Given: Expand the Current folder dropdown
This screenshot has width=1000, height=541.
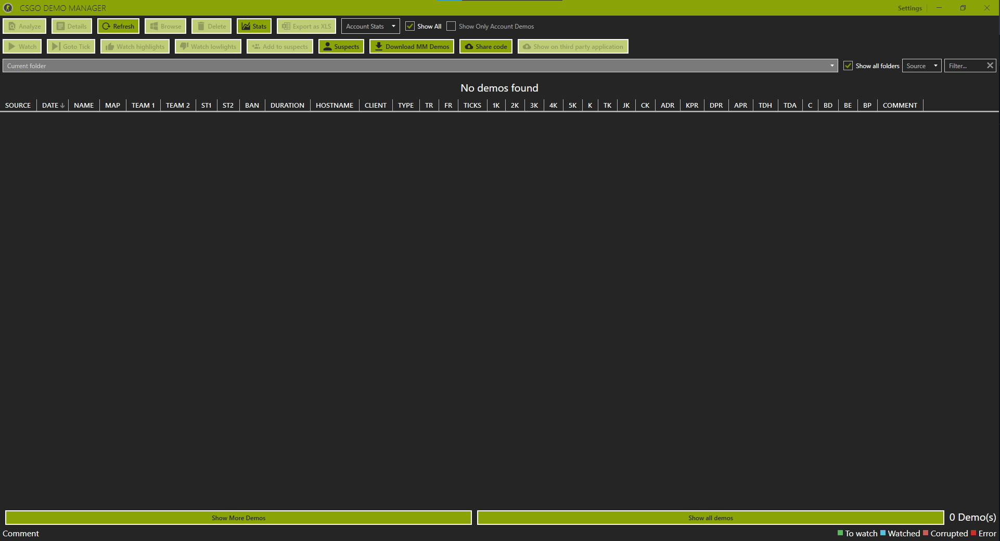Looking at the screenshot, I should pos(831,66).
